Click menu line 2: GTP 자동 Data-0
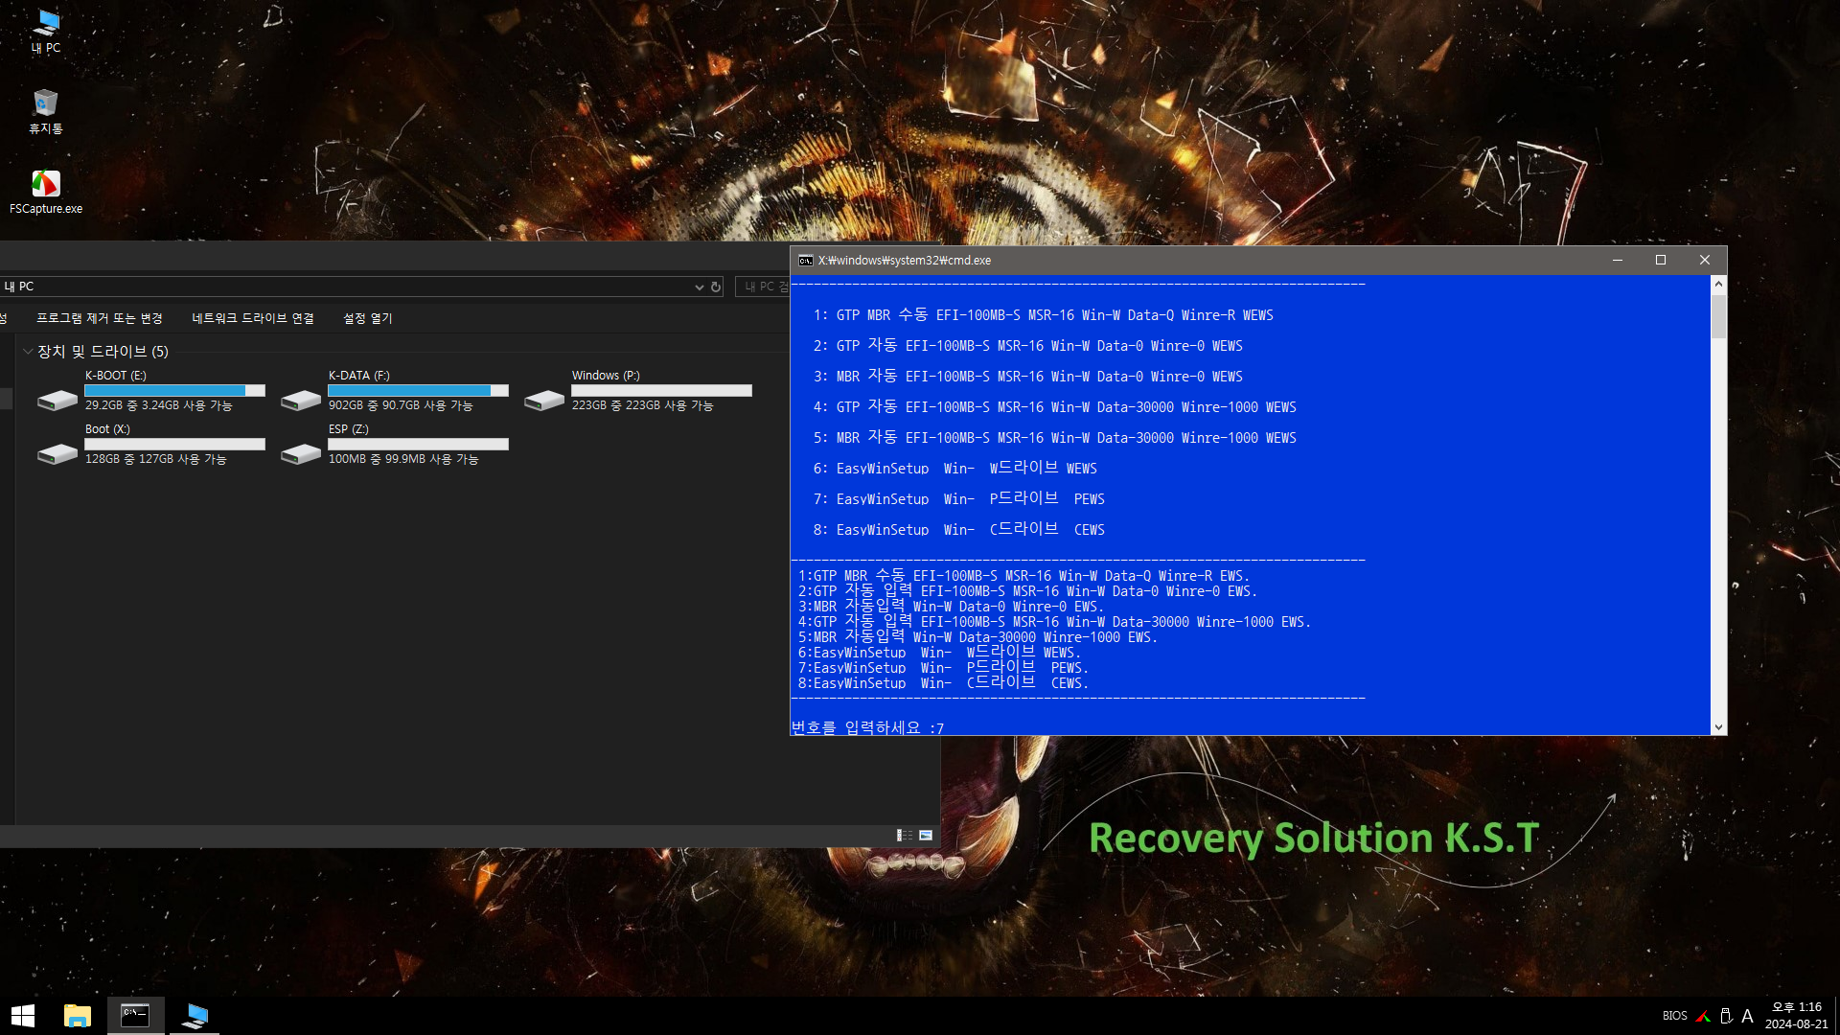The height and width of the screenshot is (1035, 1840). [x=1027, y=346]
